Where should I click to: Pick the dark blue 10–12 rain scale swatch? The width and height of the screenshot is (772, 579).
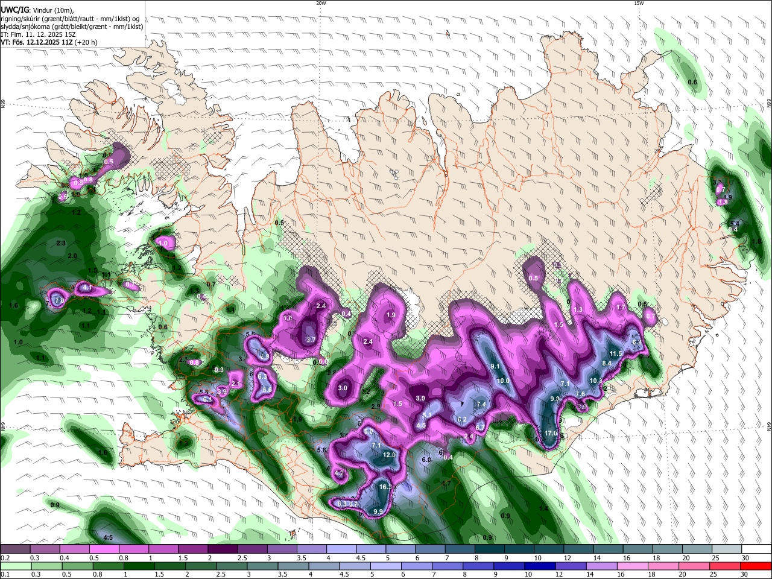click(539, 566)
